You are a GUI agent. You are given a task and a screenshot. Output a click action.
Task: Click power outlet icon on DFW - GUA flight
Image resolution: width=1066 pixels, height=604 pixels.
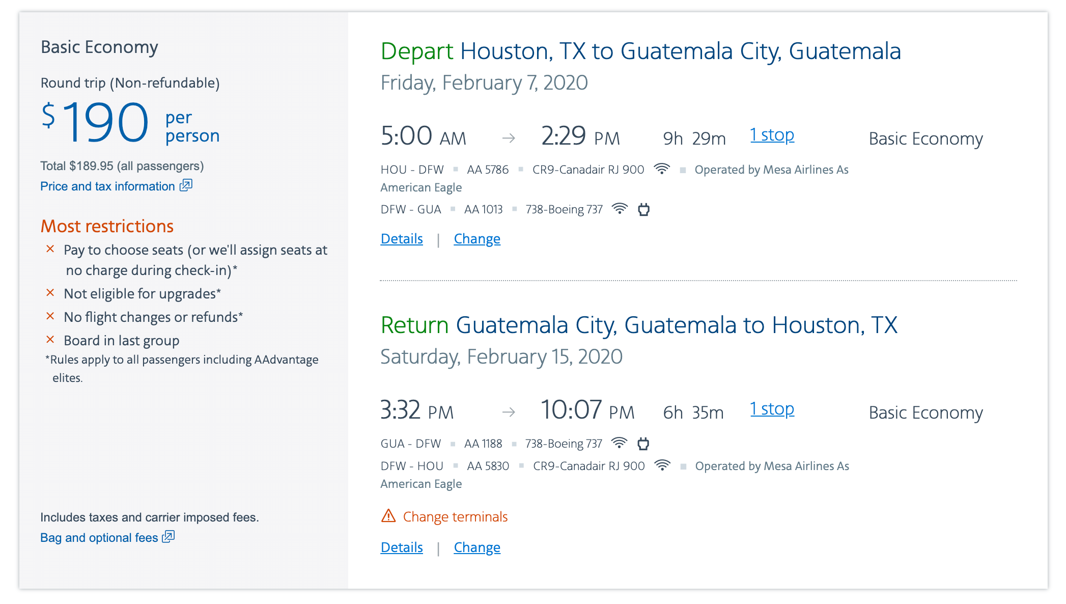pyautogui.click(x=644, y=209)
